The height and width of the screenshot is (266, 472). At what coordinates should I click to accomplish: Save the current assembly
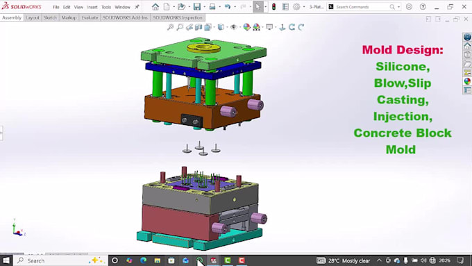tap(197, 7)
